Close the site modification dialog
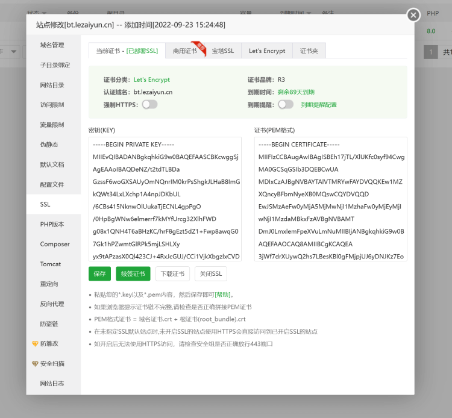The image size is (452, 418). point(413,14)
